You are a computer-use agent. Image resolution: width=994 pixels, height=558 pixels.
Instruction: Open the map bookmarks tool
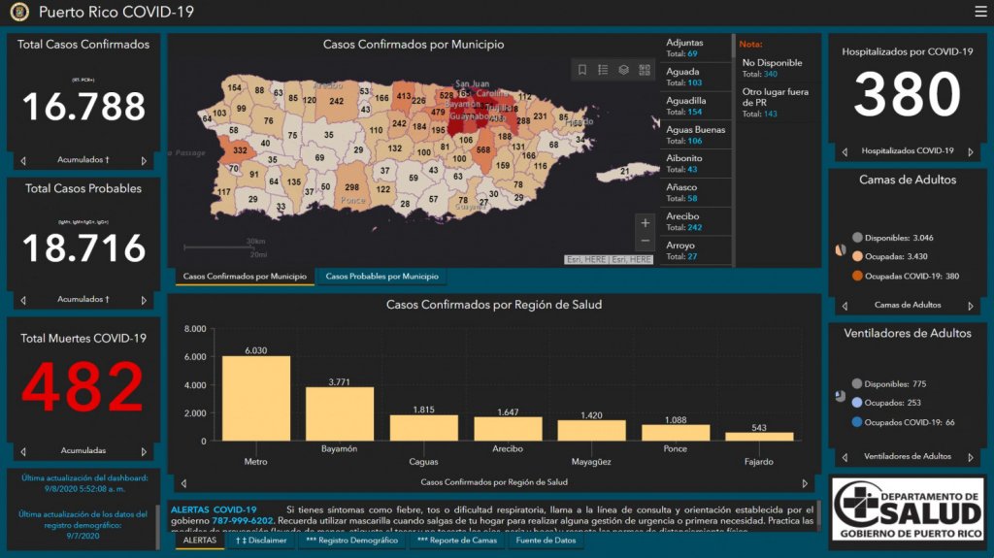[x=582, y=70]
